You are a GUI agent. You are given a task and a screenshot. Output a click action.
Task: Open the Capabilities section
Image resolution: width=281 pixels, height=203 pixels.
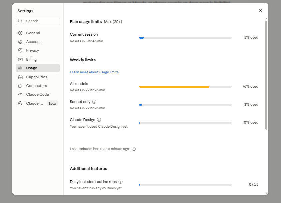click(38, 77)
